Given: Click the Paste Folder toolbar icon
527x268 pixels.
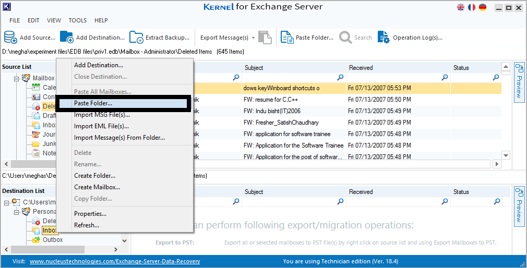Looking at the screenshot, I should (x=287, y=37).
